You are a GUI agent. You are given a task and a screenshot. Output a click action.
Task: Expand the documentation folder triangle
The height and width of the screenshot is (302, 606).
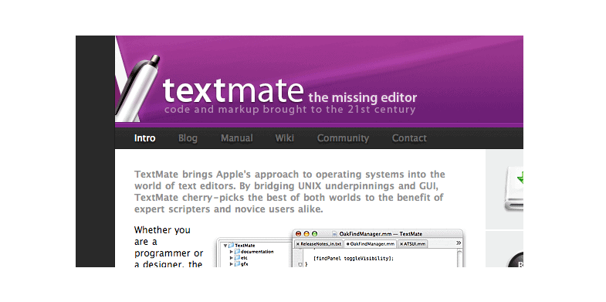[231, 252]
